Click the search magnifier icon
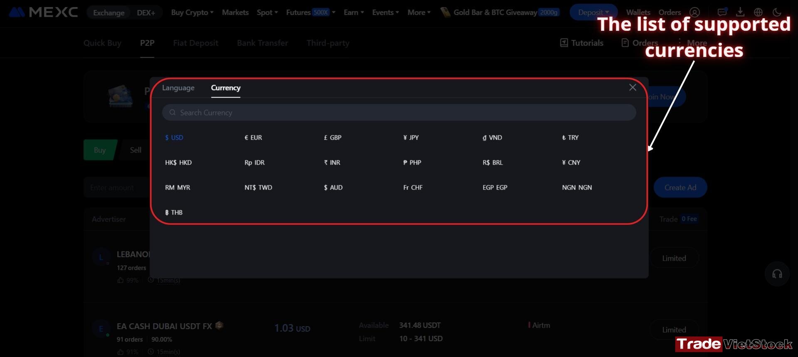 point(172,113)
